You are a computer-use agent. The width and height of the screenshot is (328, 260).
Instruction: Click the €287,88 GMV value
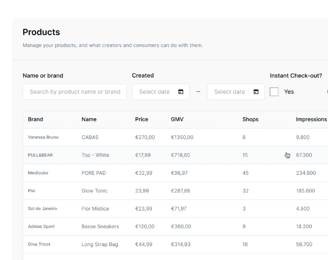click(x=180, y=191)
